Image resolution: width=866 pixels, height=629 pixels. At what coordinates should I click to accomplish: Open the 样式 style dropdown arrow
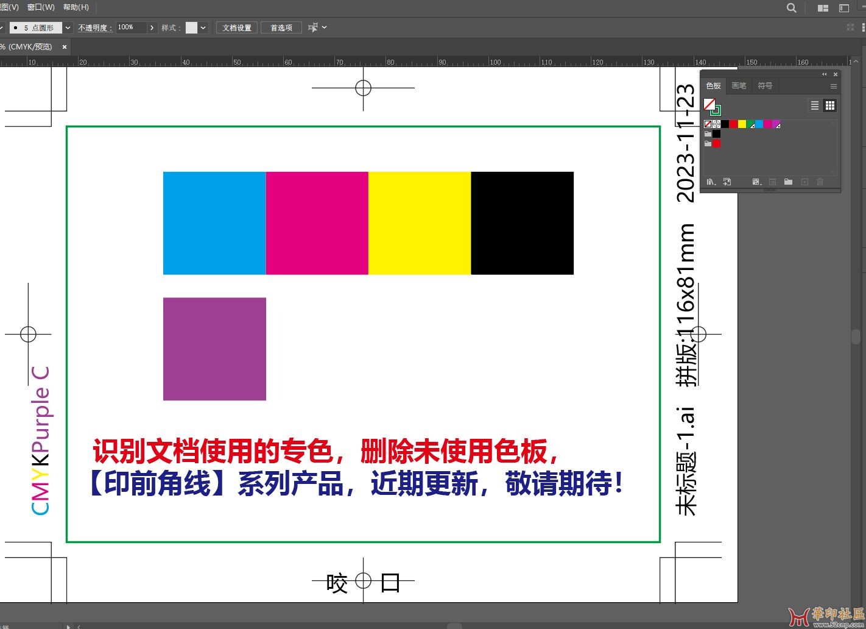[x=203, y=27]
